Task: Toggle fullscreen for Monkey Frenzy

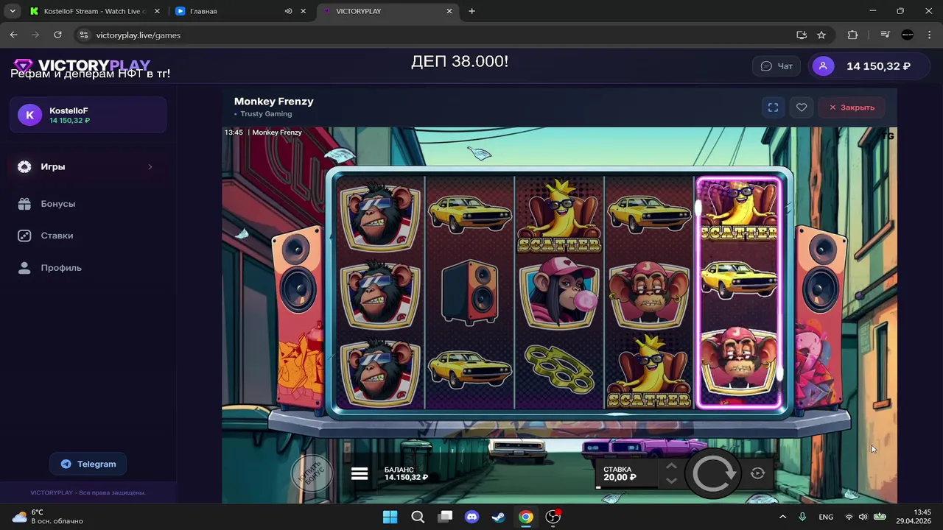Action: coord(773,107)
